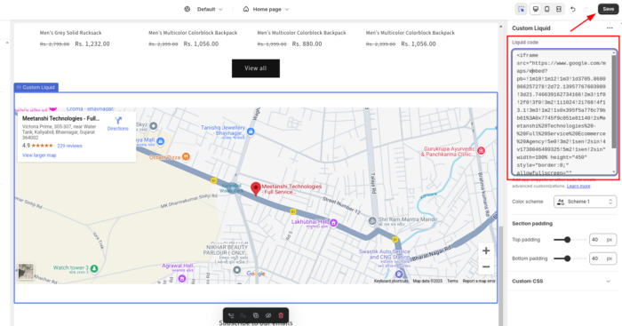This screenshot has width=622, height=326.
Task: Open the Color scheme Scheme 1 dropdown
Action: pos(585,202)
